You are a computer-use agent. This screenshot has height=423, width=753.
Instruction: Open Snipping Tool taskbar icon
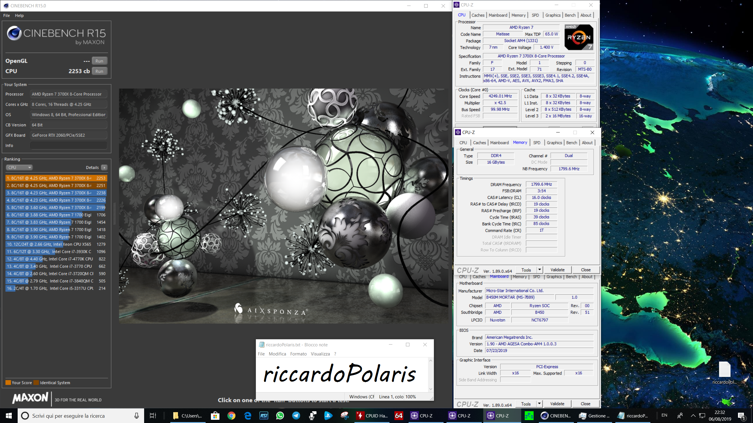click(345, 416)
